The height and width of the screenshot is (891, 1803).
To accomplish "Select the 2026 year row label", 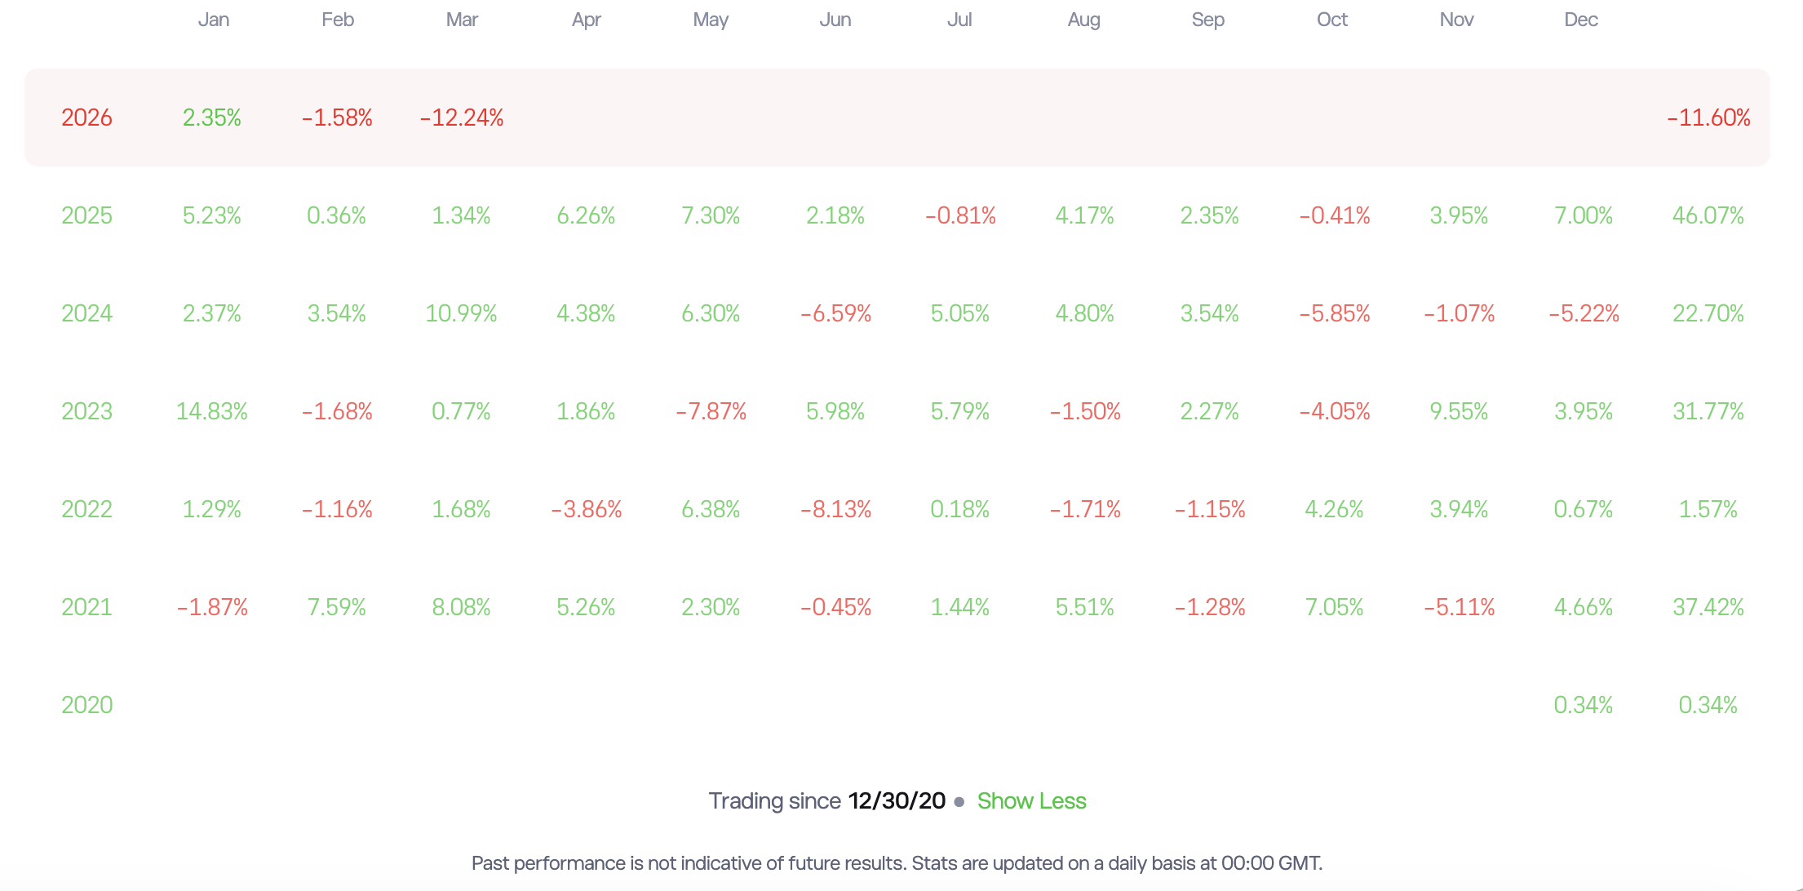I will pyautogui.click(x=86, y=117).
